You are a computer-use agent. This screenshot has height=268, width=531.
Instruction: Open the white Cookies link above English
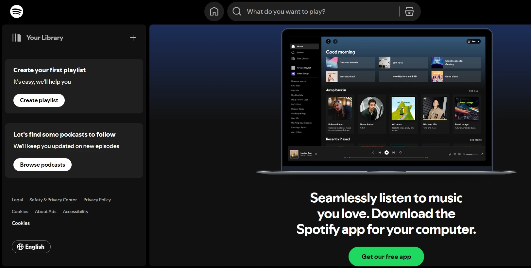click(21, 223)
